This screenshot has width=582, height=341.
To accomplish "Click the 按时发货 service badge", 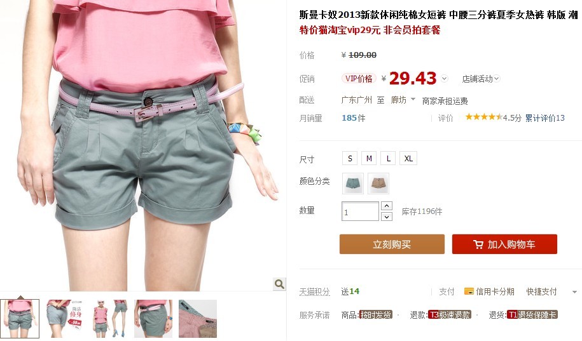I will [376, 315].
